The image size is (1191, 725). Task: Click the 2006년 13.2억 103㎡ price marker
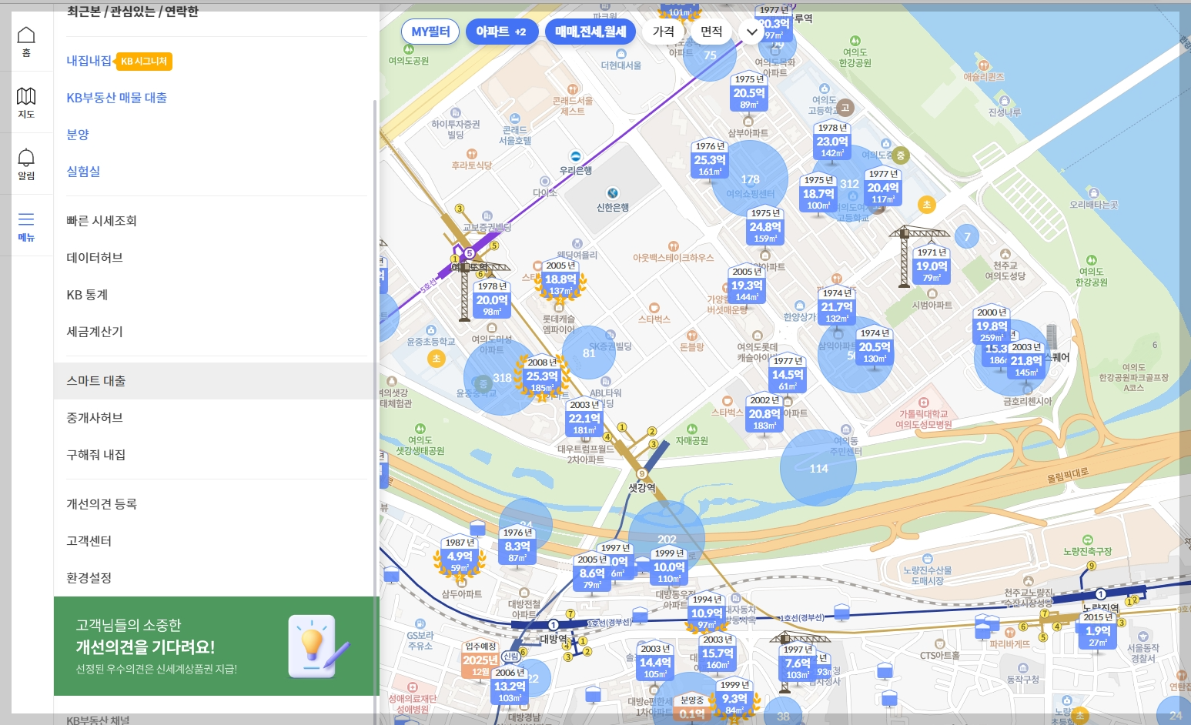click(510, 686)
